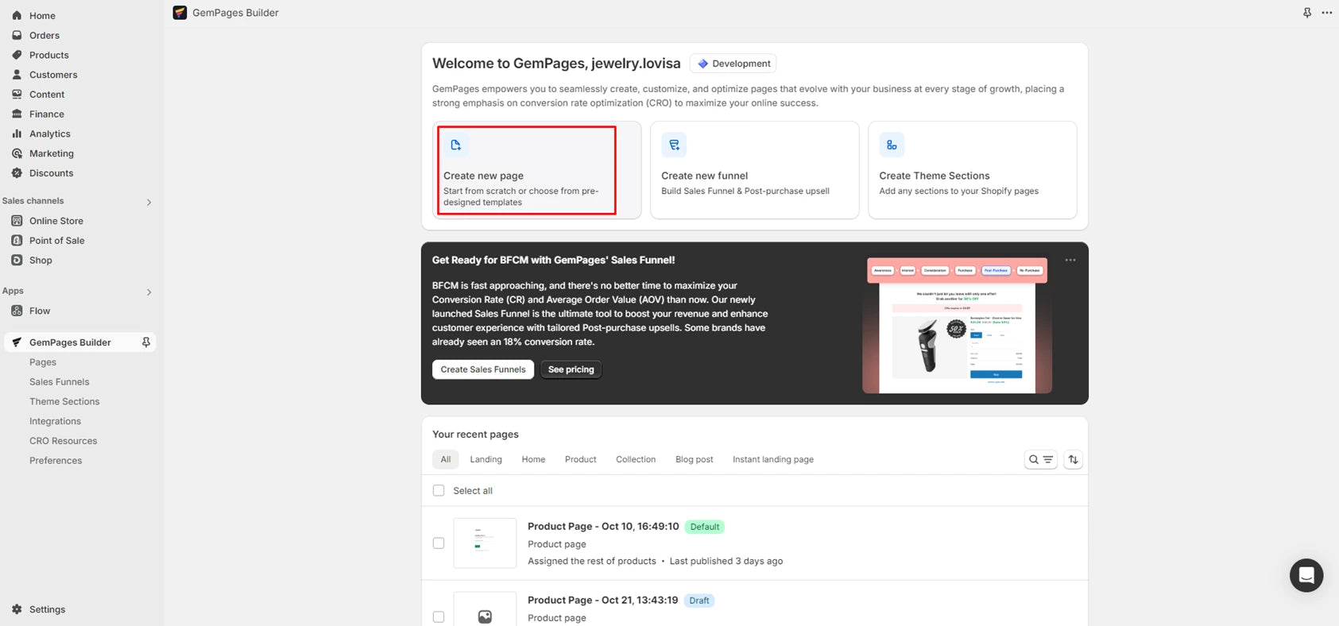Click the three-dot menu on BFCM banner

coord(1070,261)
